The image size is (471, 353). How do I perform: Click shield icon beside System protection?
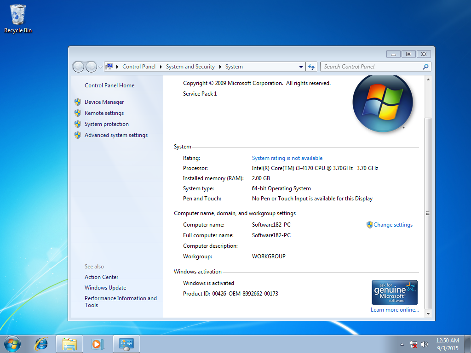78,124
